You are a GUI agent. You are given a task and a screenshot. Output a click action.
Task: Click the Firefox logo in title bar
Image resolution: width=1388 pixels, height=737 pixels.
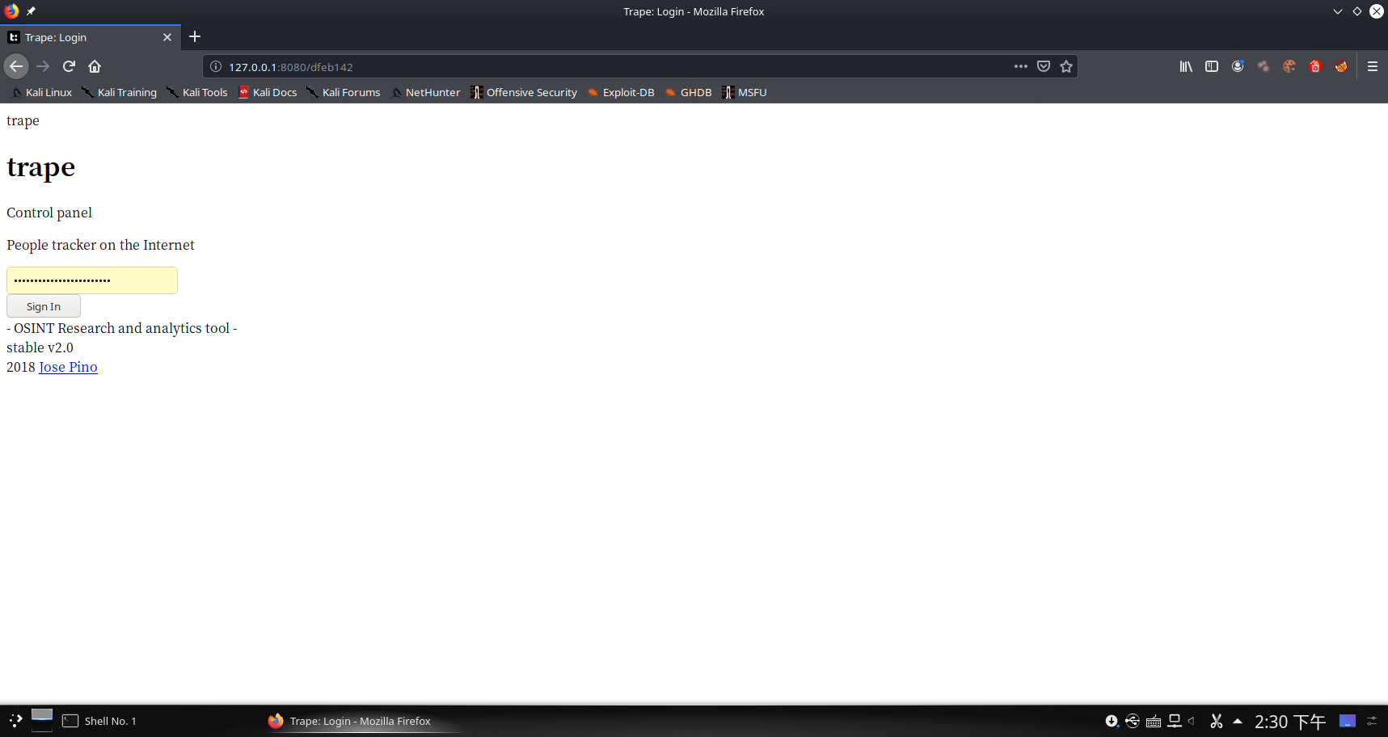pos(11,11)
